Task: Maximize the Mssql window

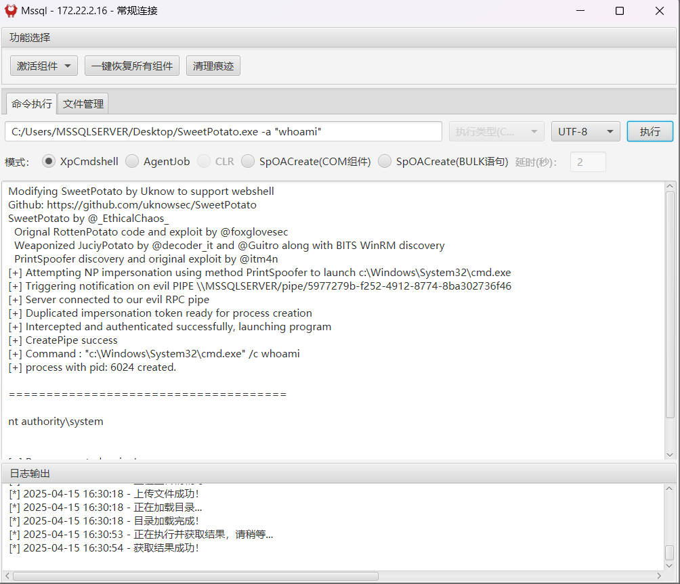Action: pyautogui.click(x=620, y=10)
